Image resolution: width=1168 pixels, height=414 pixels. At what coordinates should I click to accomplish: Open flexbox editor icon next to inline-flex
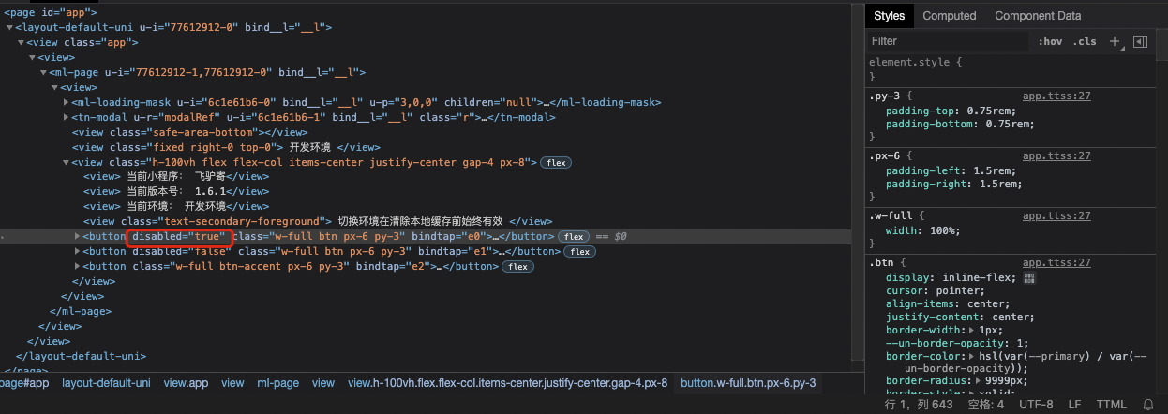point(1030,278)
